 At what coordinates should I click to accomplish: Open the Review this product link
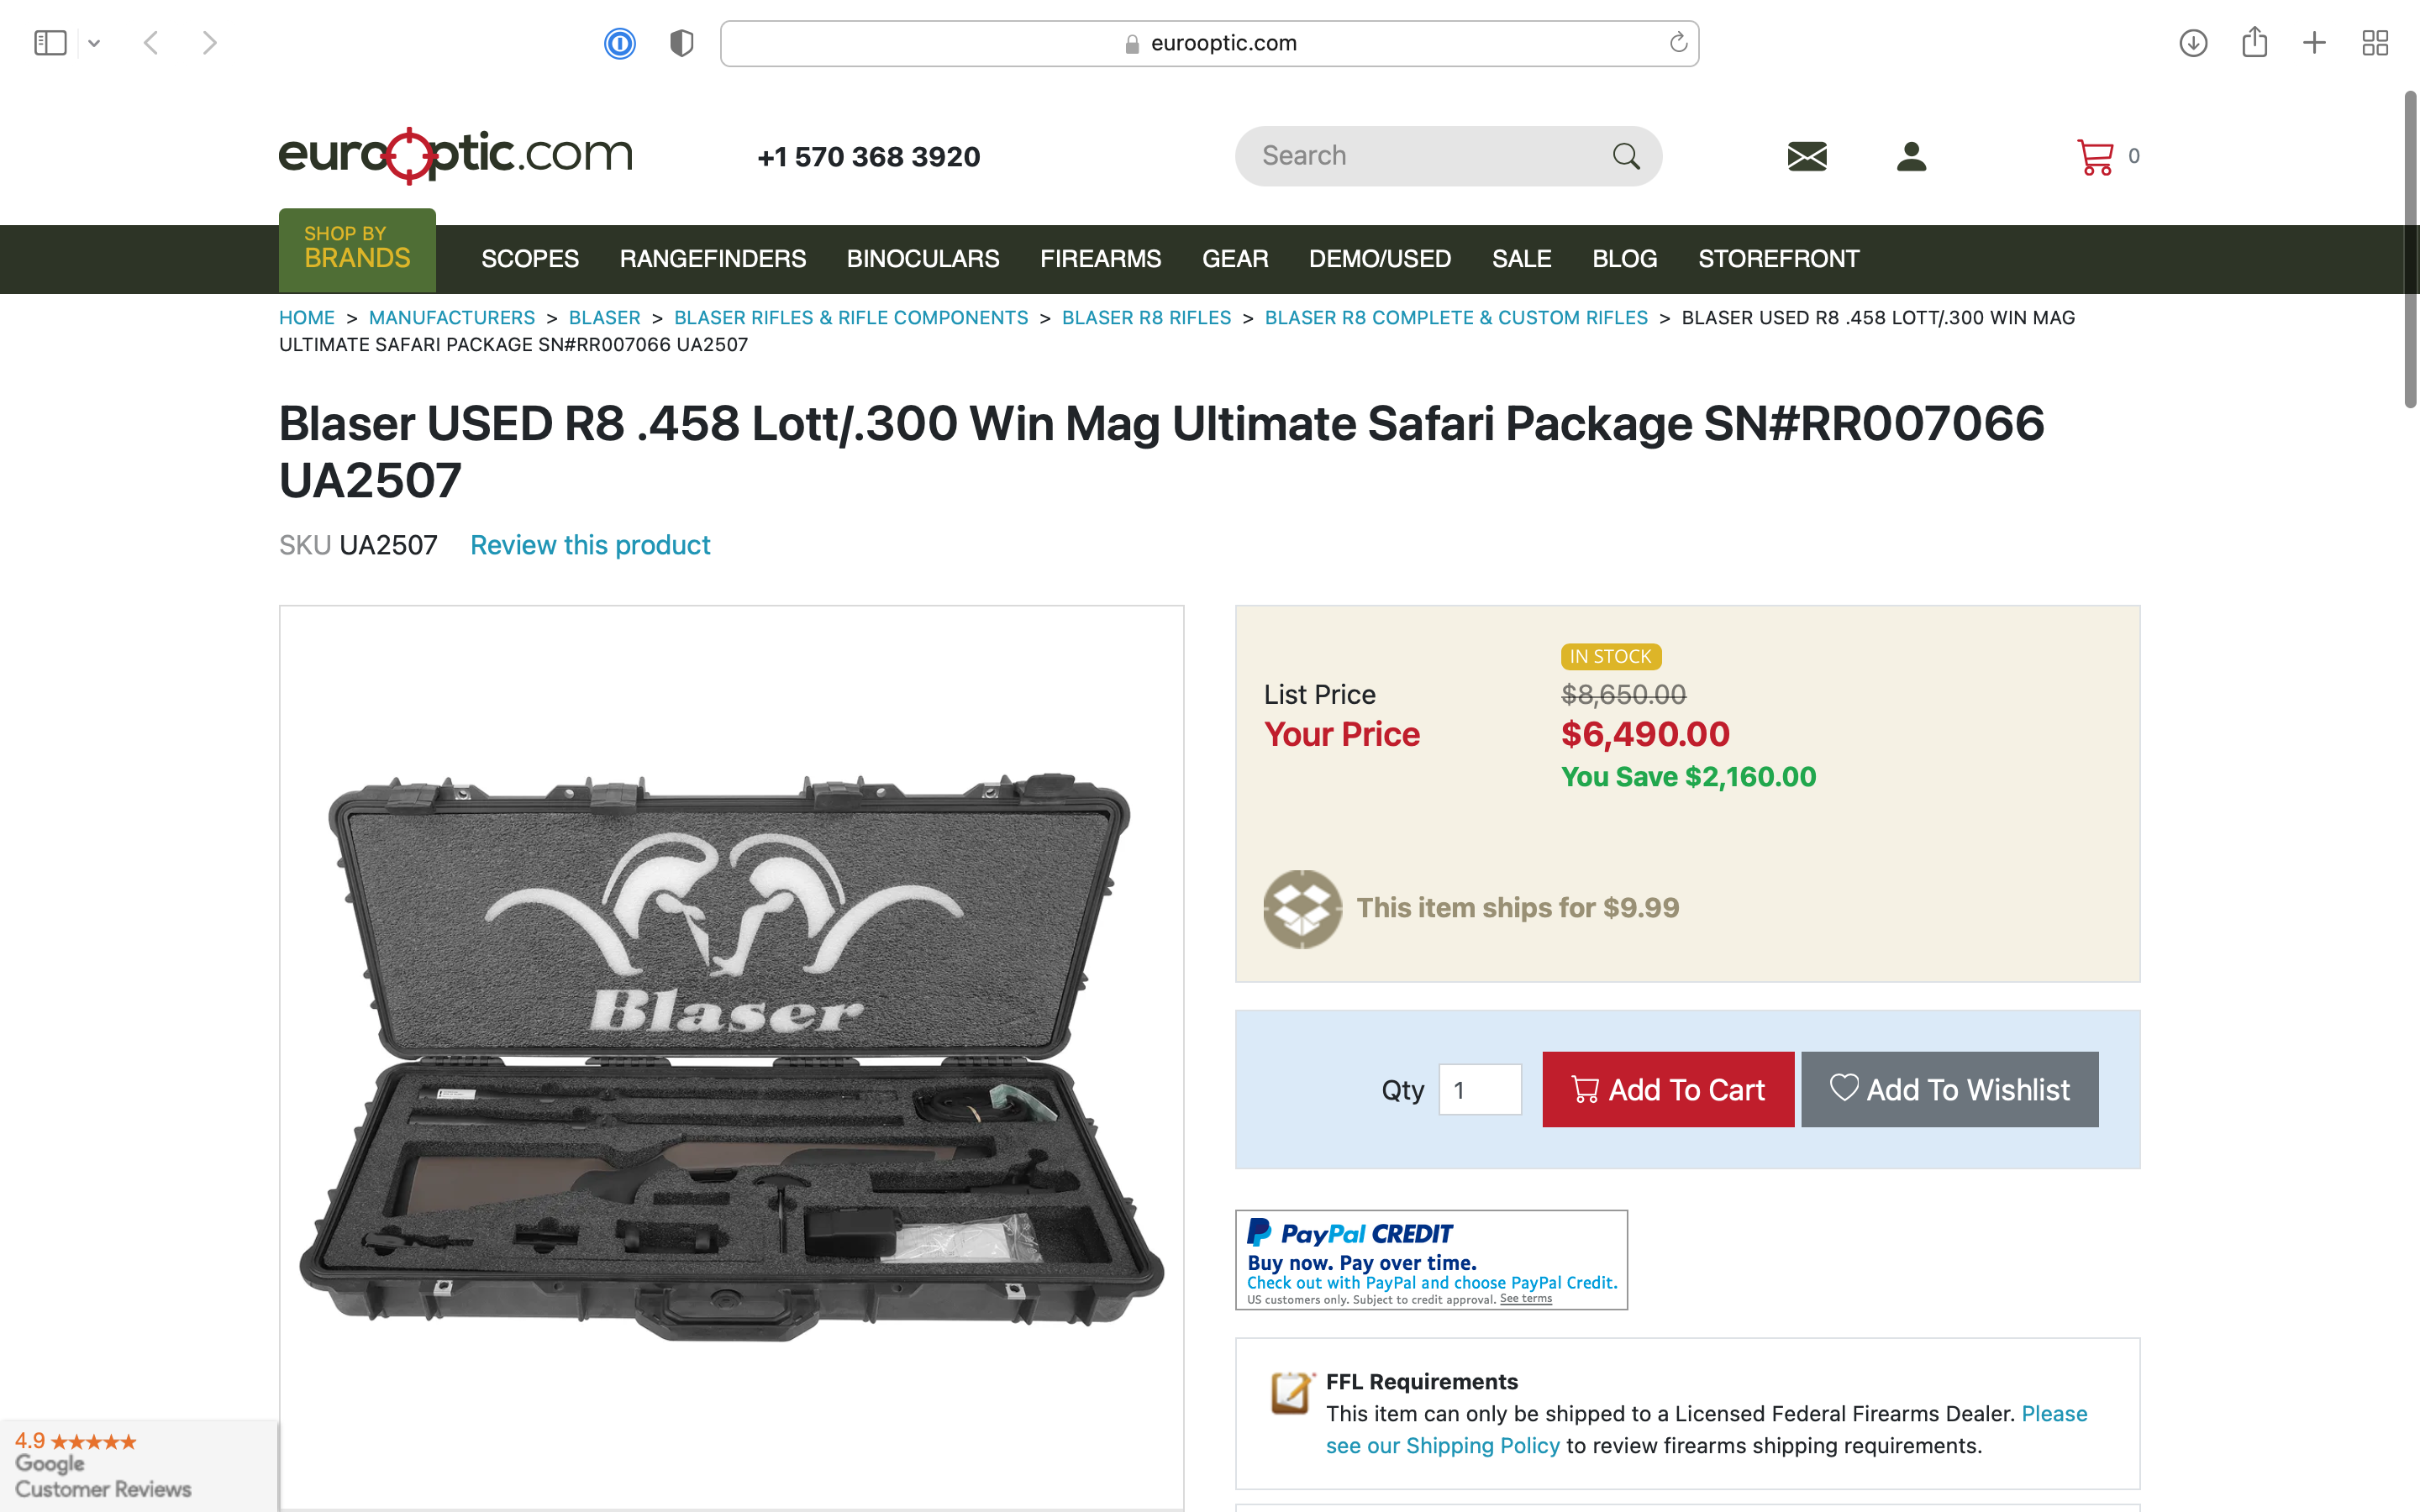point(590,545)
